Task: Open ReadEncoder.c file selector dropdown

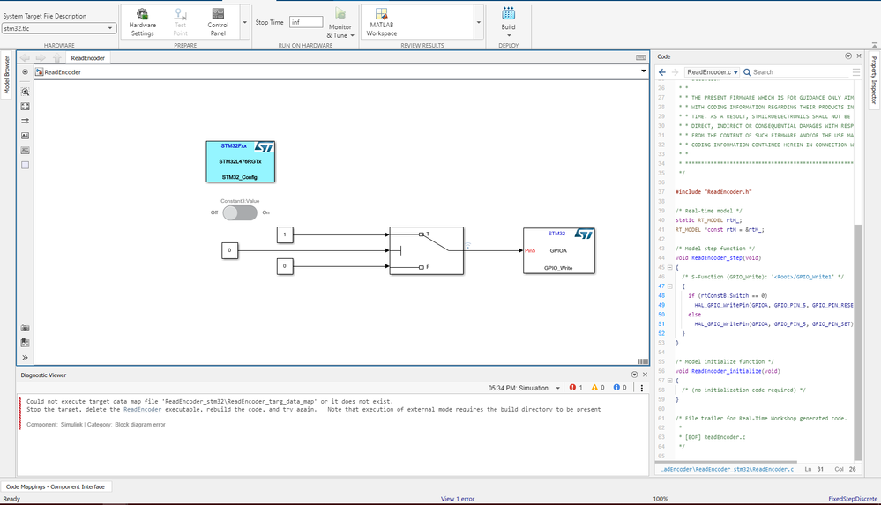Action: 712,72
